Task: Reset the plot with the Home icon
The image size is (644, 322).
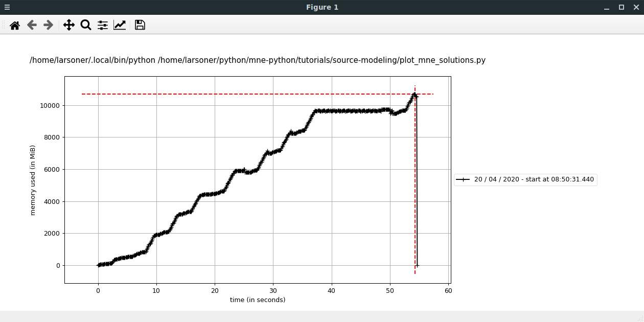Action: click(x=15, y=25)
